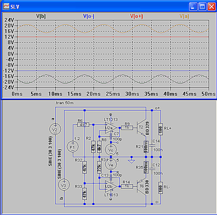Select resistor R2 47k
Viewport: 217px width, 215px height.
(93, 147)
